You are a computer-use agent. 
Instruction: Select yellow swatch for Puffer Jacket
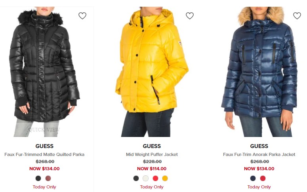(165, 178)
